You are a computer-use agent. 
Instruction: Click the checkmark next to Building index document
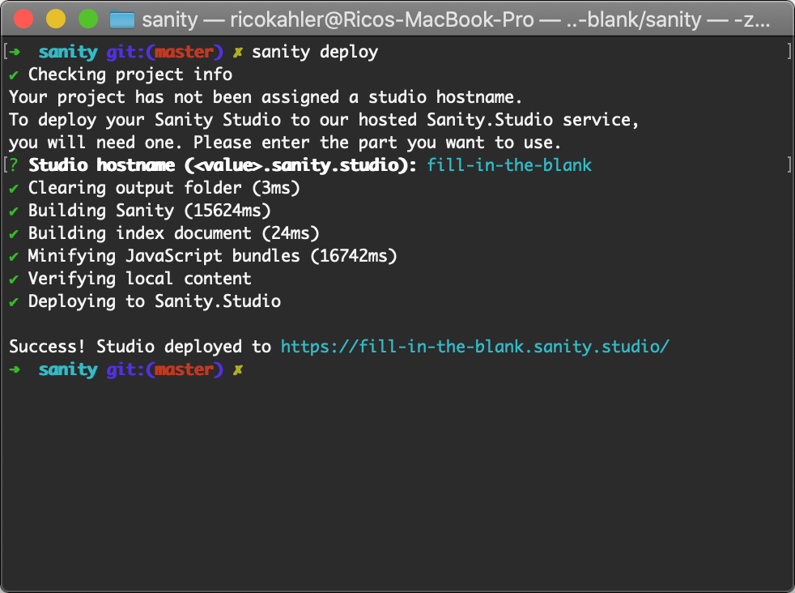pos(14,233)
